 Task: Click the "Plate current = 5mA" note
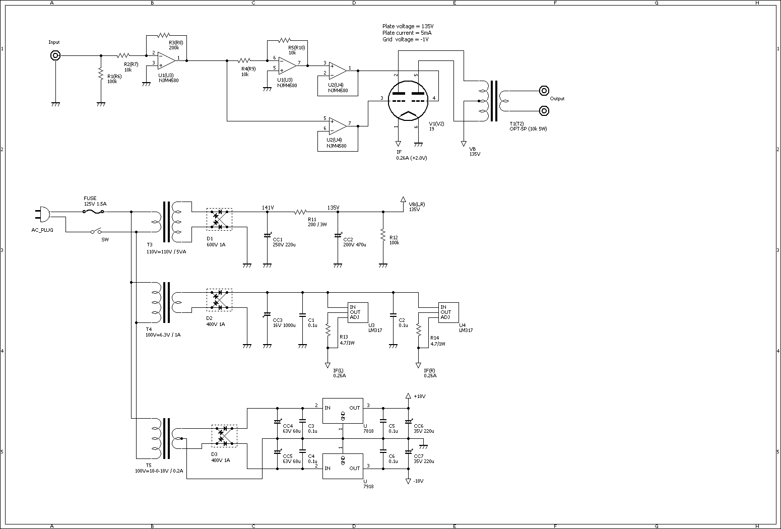[x=407, y=33]
